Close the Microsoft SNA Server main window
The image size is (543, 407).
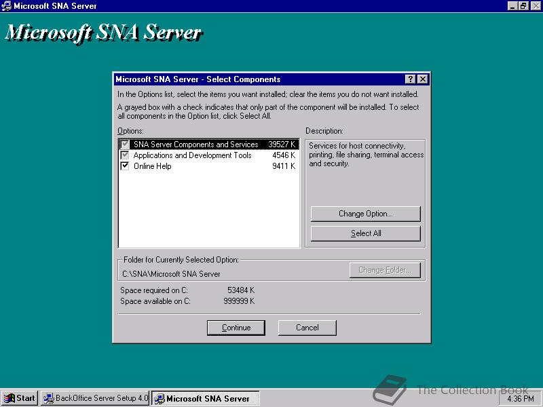point(536,6)
